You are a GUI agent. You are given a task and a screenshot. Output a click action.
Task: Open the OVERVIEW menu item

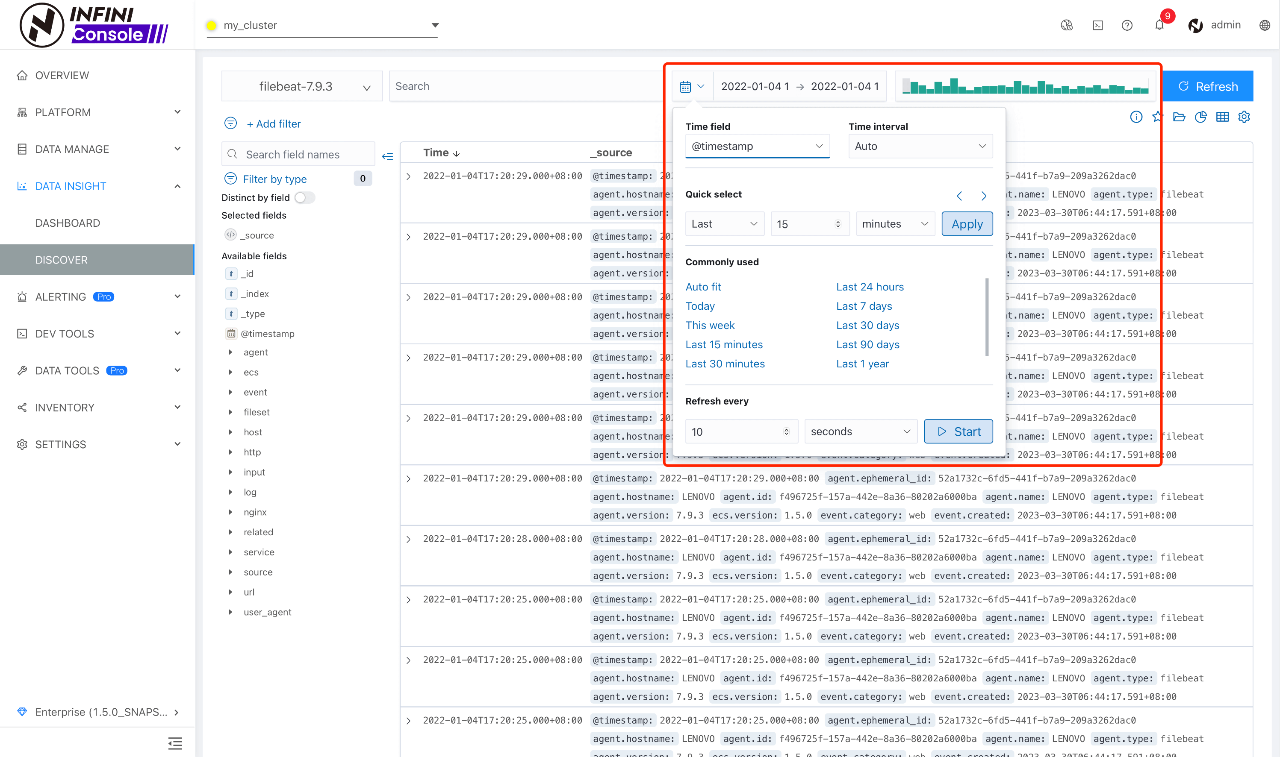coord(97,75)
